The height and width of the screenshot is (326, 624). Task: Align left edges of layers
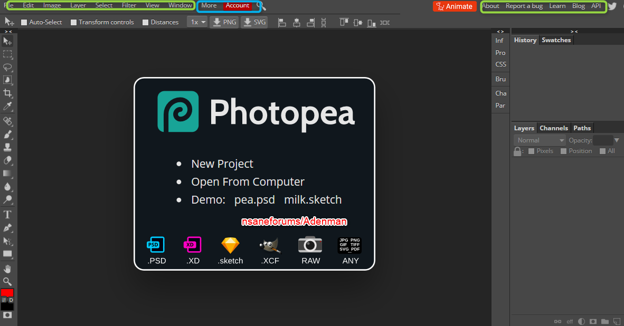[282, 23]
